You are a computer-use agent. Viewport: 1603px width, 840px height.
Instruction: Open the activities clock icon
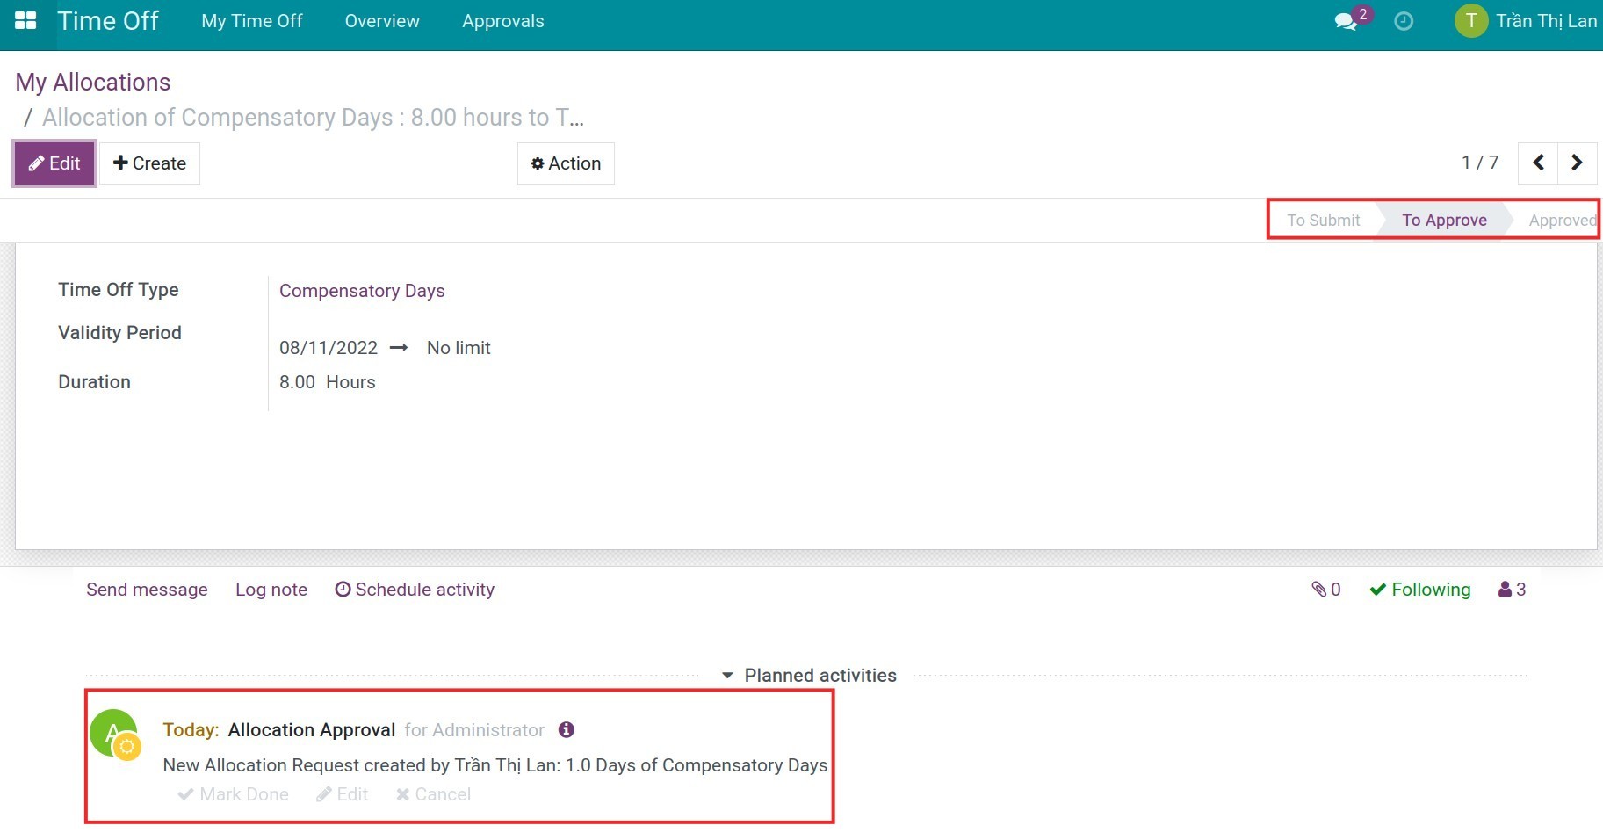[1404, 21]
